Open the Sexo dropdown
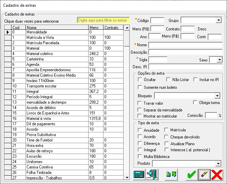Image resolution: width=227 pixels, height=184 pixels. (x=220, y=60)
